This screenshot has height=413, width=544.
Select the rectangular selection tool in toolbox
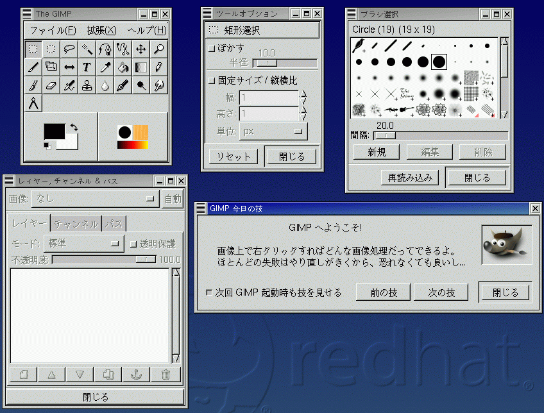click(33, 49)
